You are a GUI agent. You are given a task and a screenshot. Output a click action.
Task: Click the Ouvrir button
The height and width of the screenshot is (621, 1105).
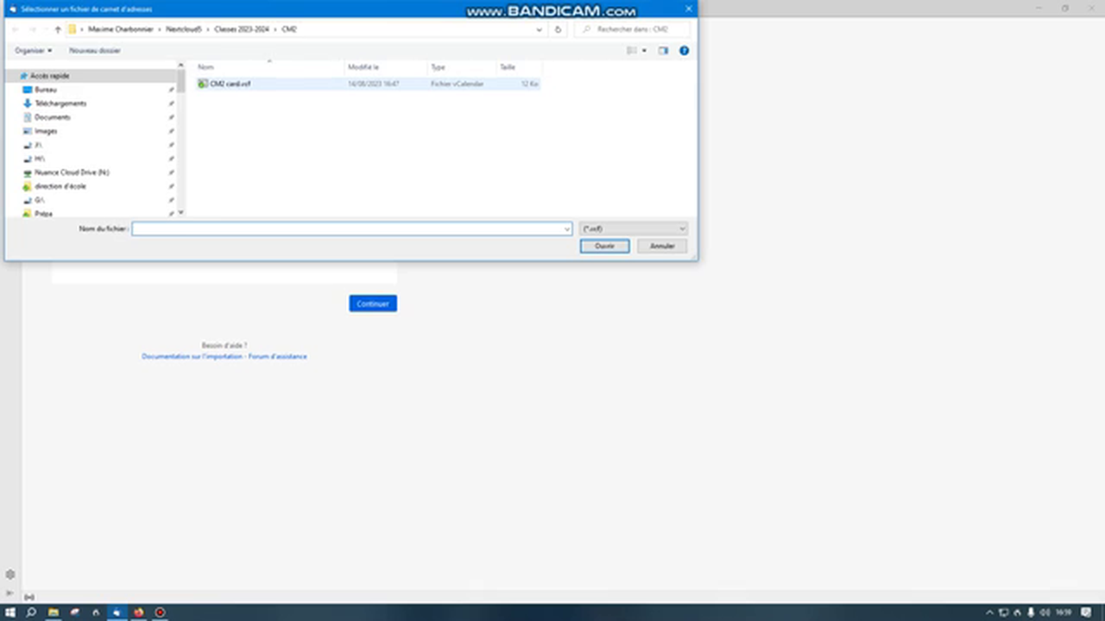pos(604,246)
